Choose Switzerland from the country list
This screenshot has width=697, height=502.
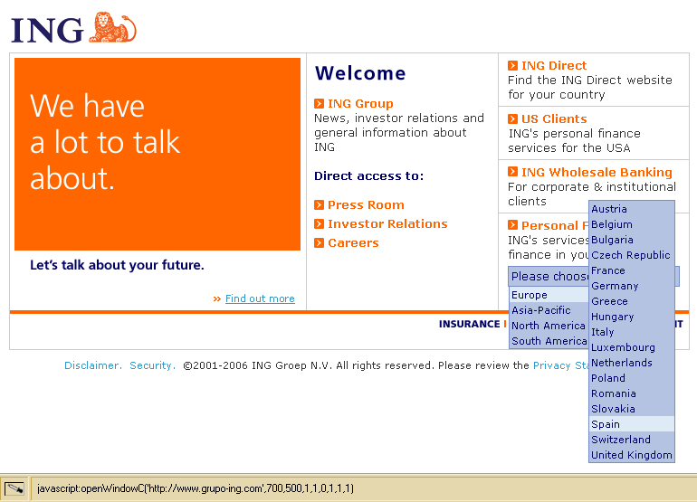coord(632,440)
